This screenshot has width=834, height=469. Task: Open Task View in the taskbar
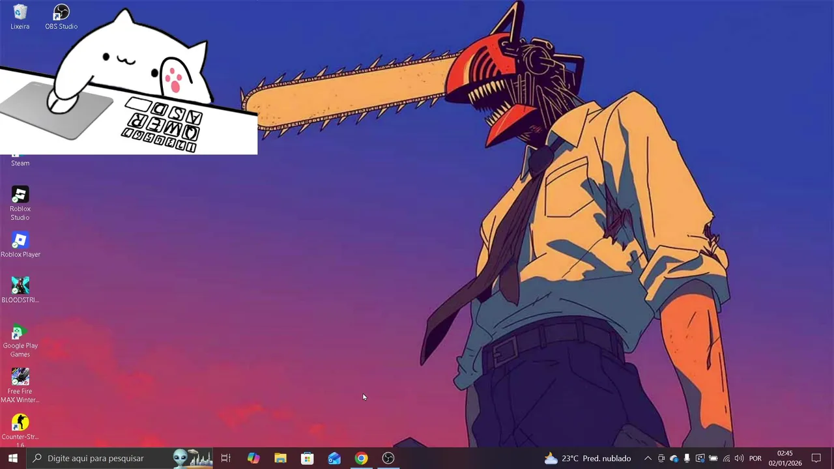(226, 459)
